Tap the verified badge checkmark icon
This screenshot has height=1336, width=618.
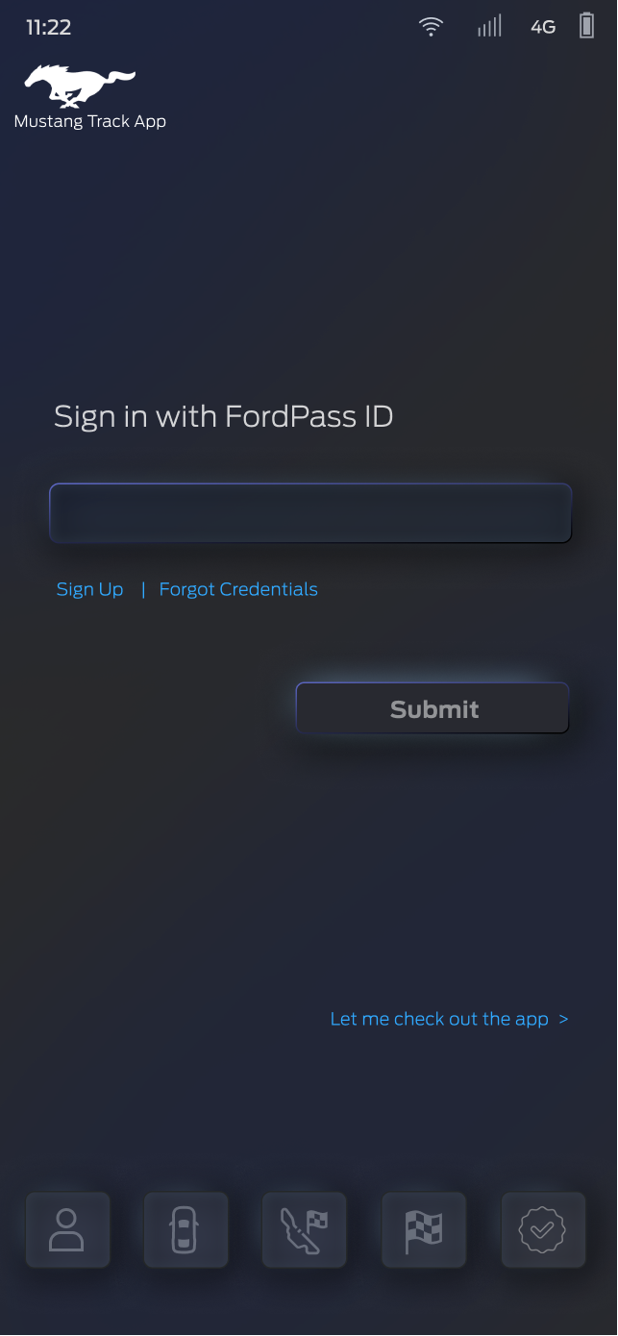tap(543, 1229)
